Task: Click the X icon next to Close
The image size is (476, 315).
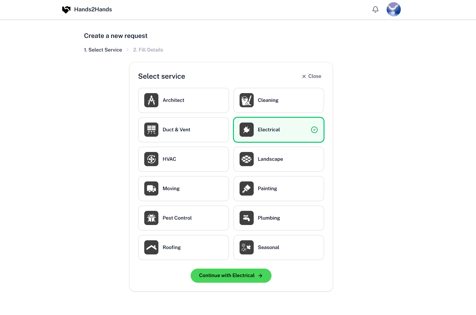Action: pos(304,76)
